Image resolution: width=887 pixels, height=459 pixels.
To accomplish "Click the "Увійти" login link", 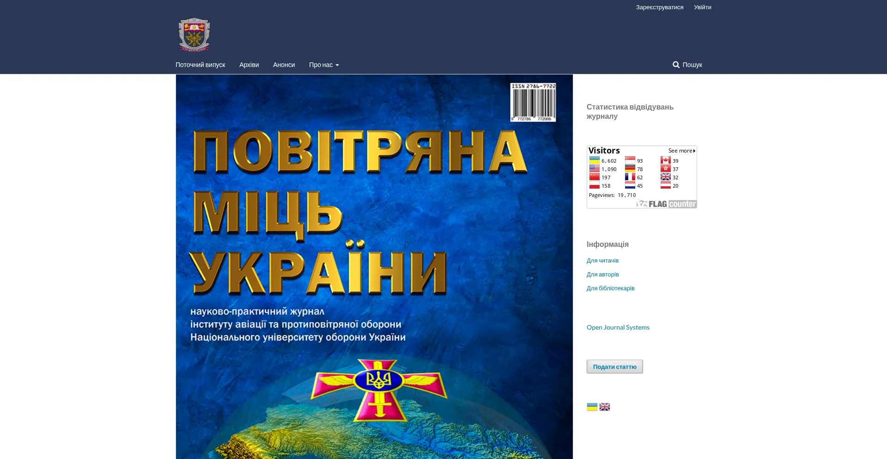I will [702, 7].
